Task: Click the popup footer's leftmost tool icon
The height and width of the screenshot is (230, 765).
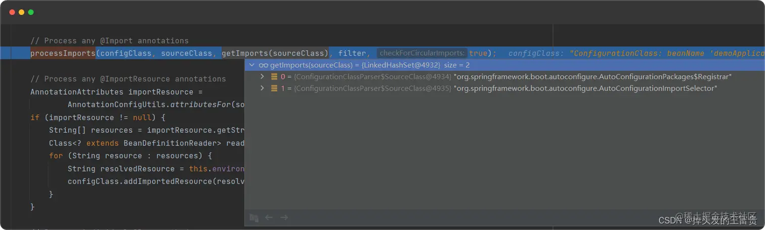Action: pos(254,218)
